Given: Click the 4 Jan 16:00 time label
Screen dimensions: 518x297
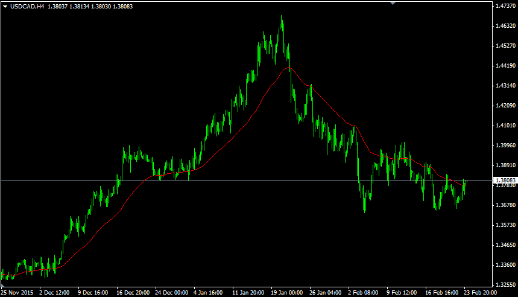Looking at the screenshot, I should tap(208, 293).
